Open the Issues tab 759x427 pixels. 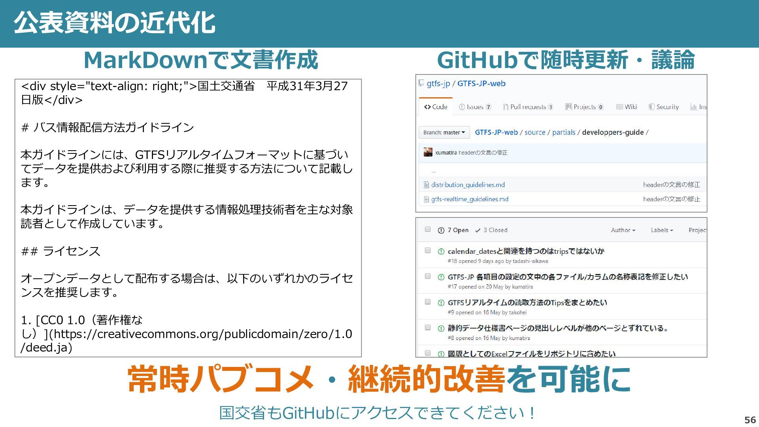pos(475,107)
